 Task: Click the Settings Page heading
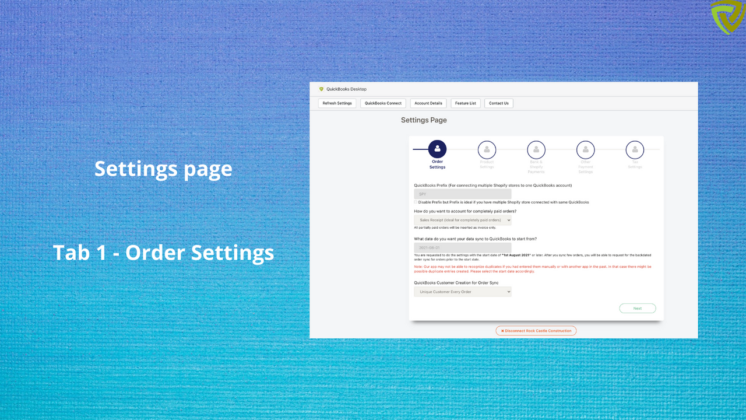click(x=424, y=120)
